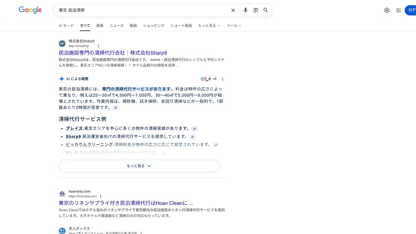
Task: Open the Google apps grid icon
Action: 399,10
